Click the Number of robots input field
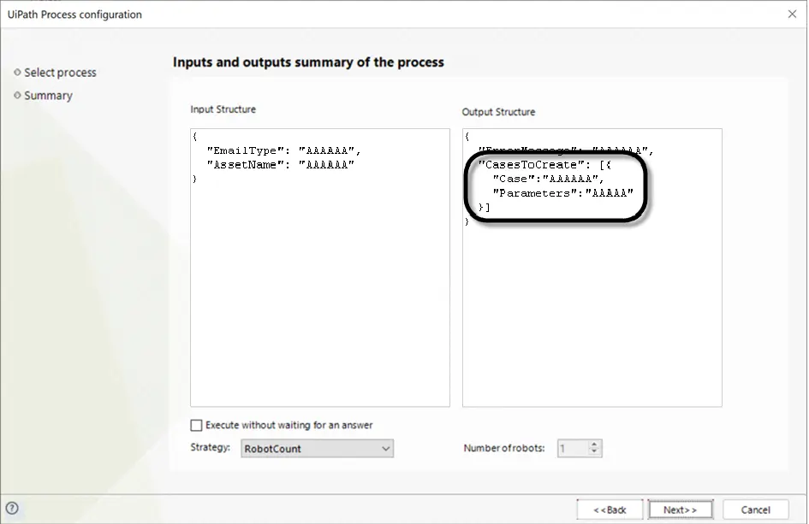This screenshot has height=524, width=809. 573,448
